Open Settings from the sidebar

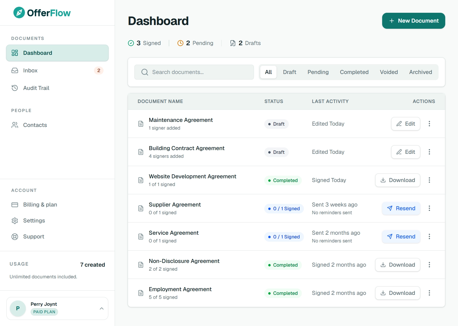click(x=57, y=221)
